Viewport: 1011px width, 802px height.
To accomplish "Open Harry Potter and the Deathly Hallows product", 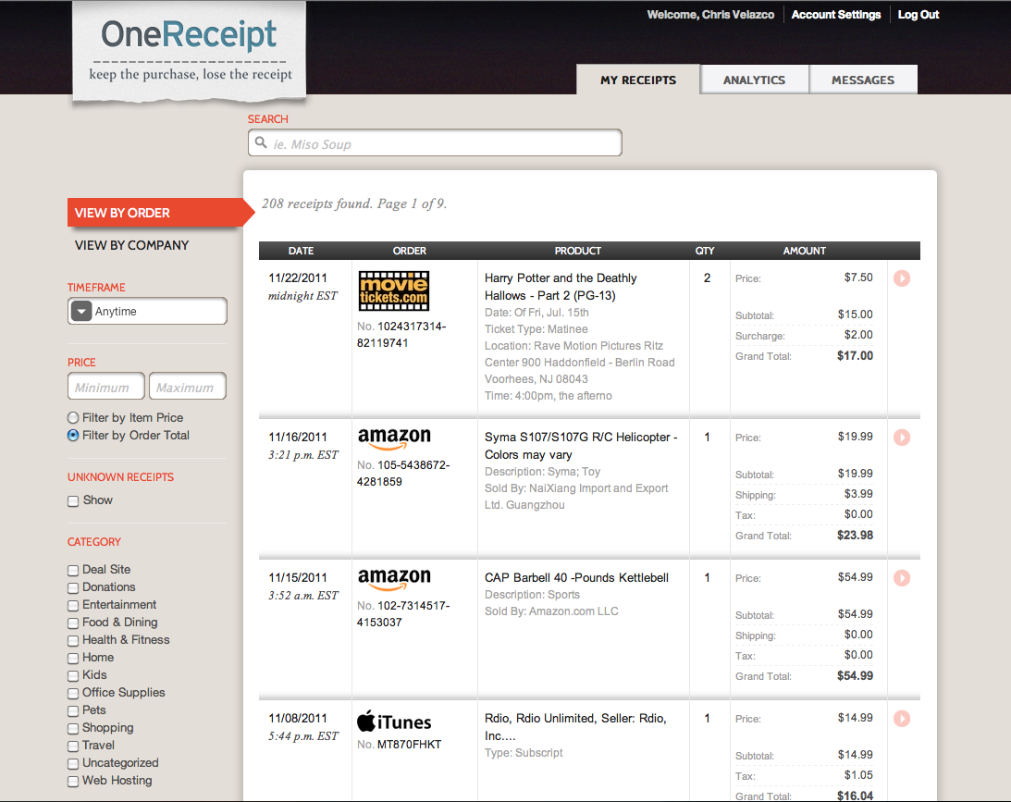I will 561,287.
